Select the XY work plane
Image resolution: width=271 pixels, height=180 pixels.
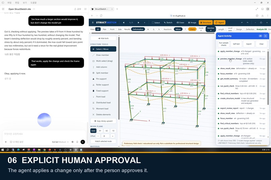click(x=100, y=131)
